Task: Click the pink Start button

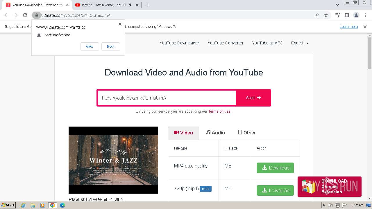Action: [x=253, y=98]
